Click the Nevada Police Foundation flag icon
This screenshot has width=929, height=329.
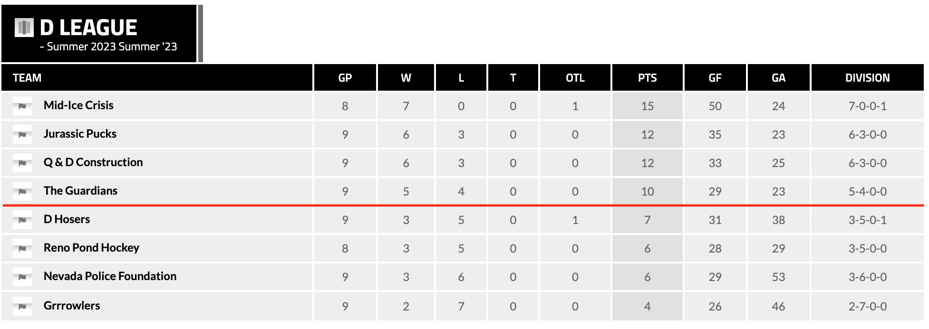[x=22, y=277]
